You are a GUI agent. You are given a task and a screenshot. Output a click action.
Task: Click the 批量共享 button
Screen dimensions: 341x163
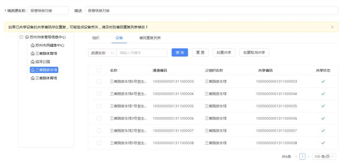pos(224,52)
